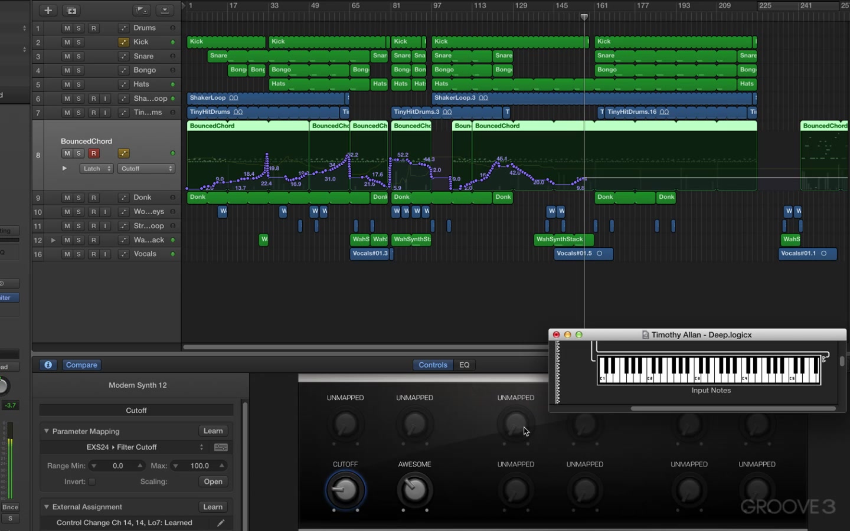Image resolution: width=850 pixels, height=531 pixels.
Task: Solo the Bongo track
Action: 79,70
